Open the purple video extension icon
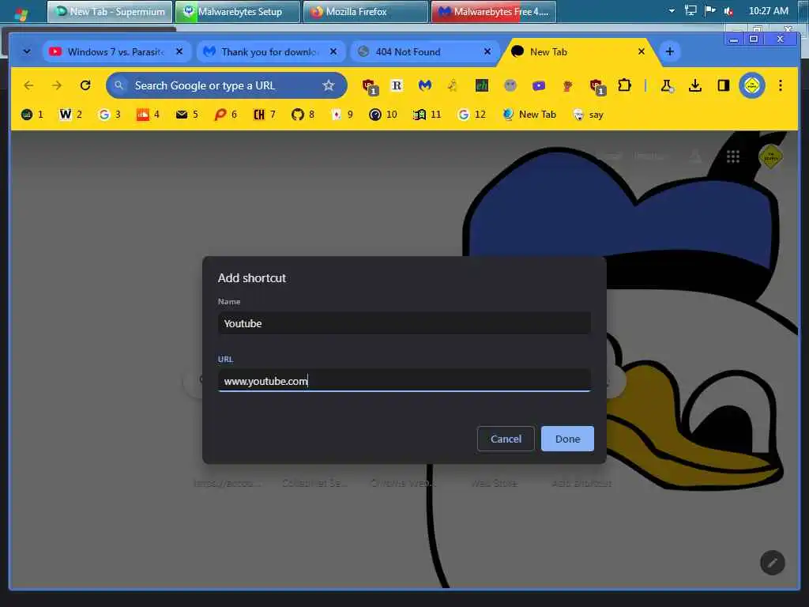The height and width of the screenshot is (607, 809). (x=539, y=85)
